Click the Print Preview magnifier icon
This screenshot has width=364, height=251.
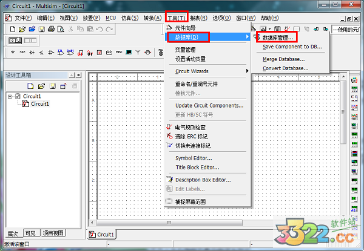tap(61, 29)
